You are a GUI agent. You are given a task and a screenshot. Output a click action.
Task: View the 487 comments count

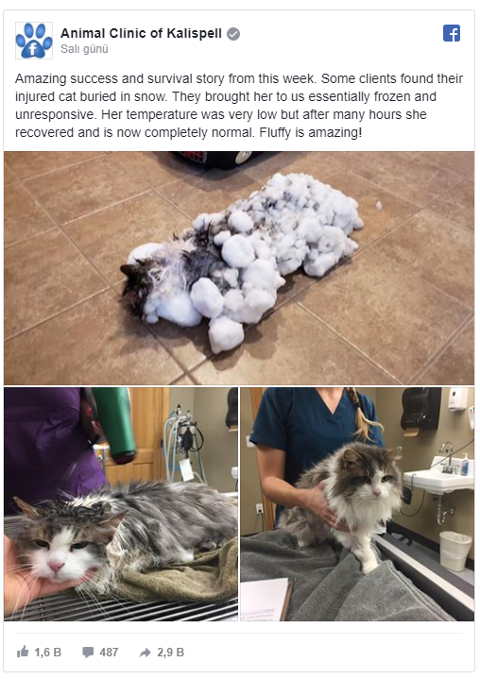tap(109, 652)
